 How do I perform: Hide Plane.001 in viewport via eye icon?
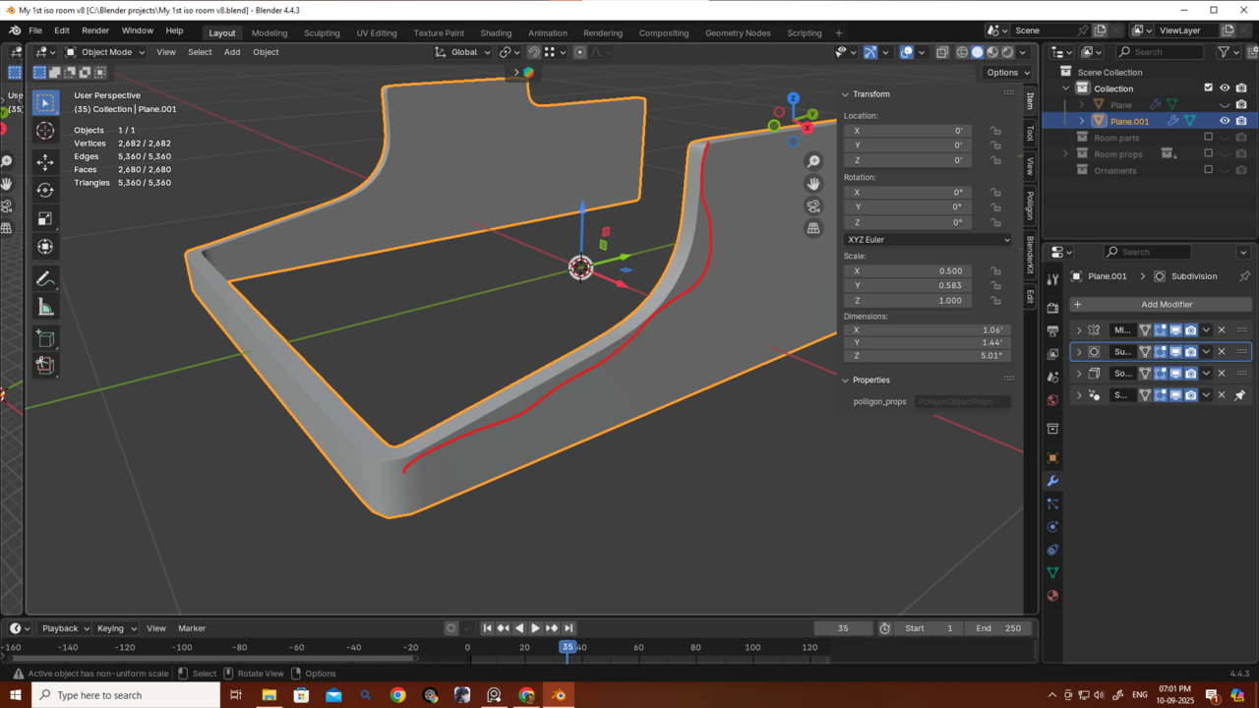(1225, 121)
